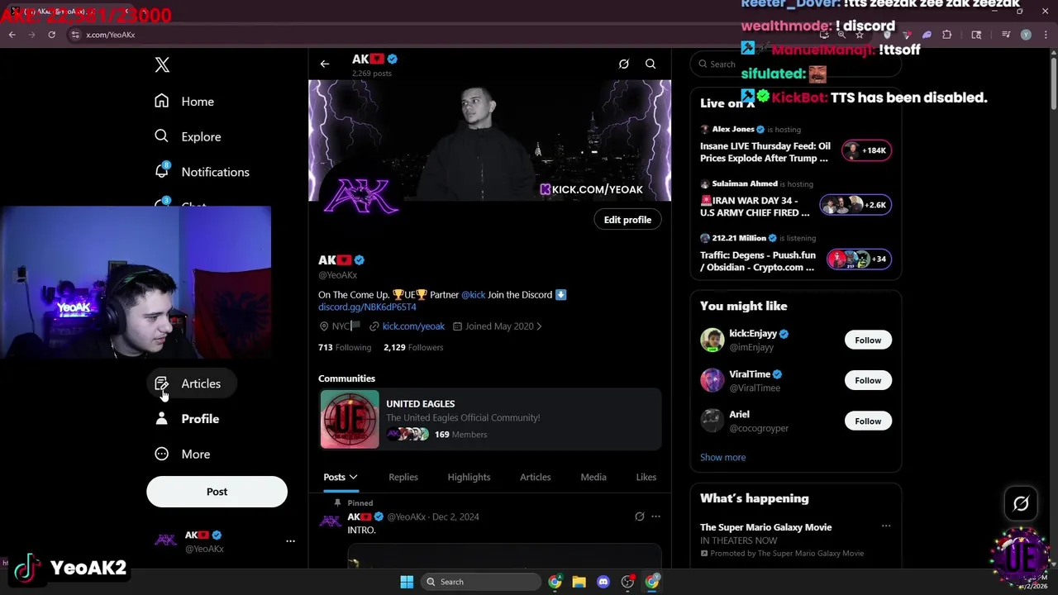Viewport: 1058px width, 595px height.
Task: Open IRAN WAR DAY 34 live space
Action: [x=755, y=207]
